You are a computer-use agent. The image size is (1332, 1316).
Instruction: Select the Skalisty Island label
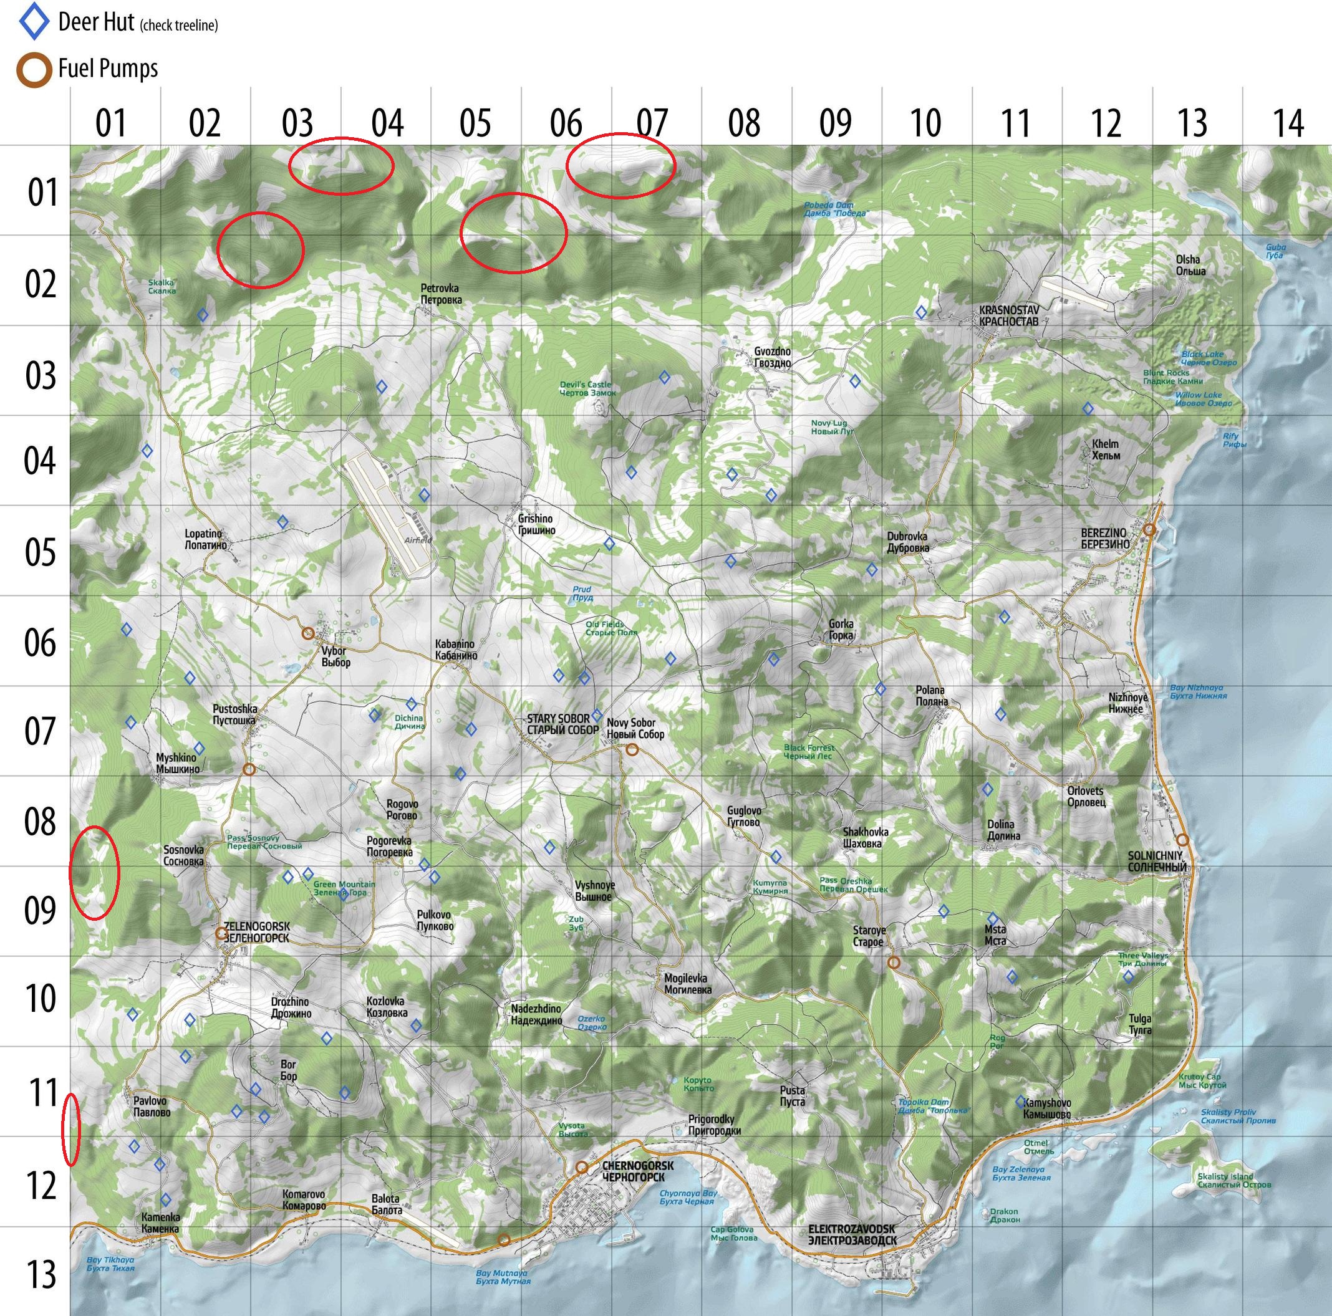tap(1234, 1180)
